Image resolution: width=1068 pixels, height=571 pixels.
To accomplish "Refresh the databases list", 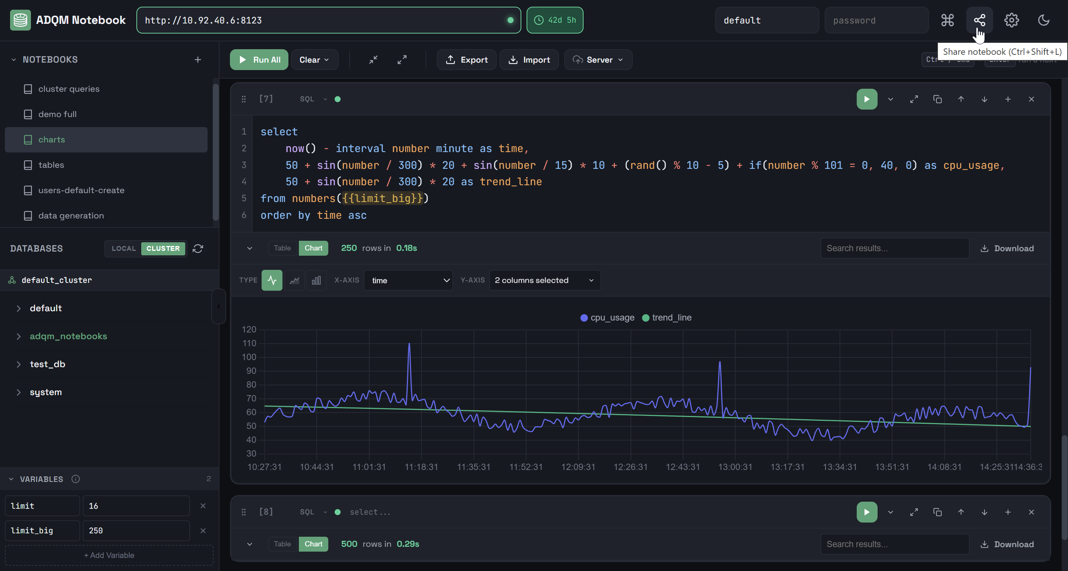I will 198,248.
